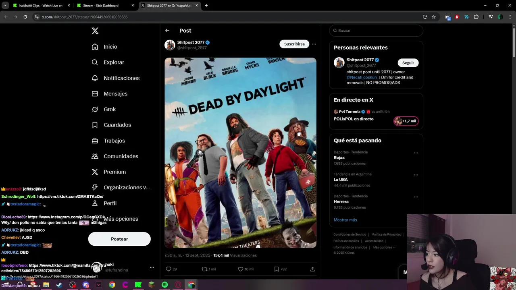516x290 pixels.
Task: Open post more options ellipsis
Action: pos(314,44)
